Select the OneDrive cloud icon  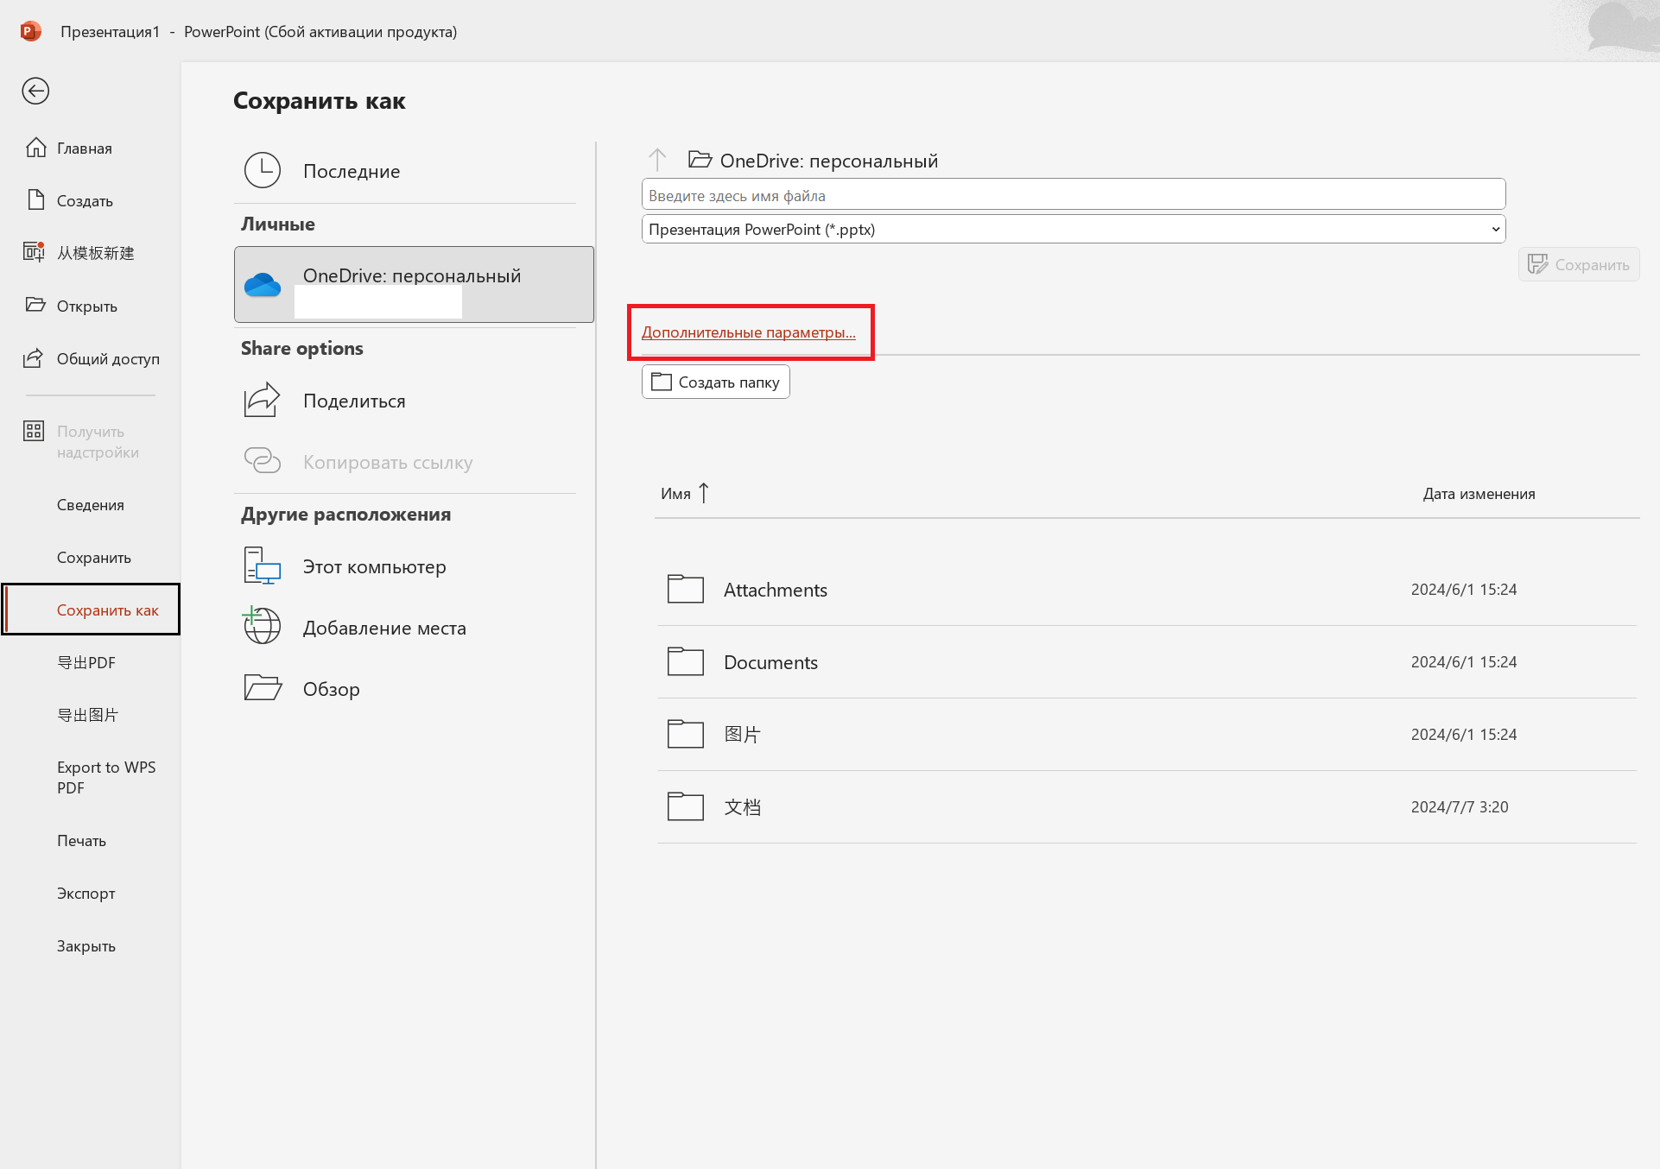point(263,284)
